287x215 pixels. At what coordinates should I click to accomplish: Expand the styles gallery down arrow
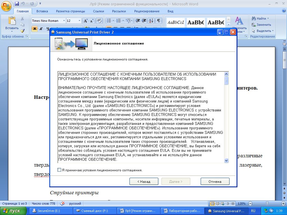pos(228,25)
